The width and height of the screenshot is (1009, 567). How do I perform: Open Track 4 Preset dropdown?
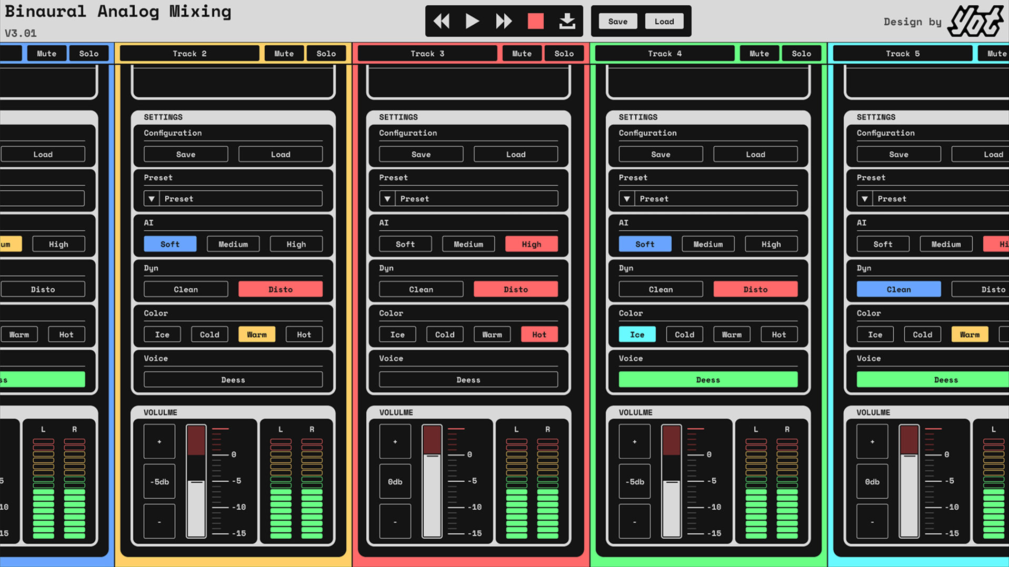pyautogui.click(x=708, y=199)
